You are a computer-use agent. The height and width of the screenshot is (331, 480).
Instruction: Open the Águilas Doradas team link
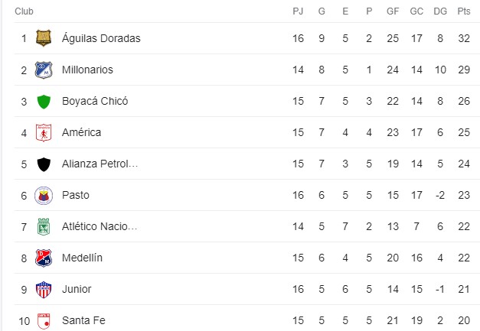101,38
